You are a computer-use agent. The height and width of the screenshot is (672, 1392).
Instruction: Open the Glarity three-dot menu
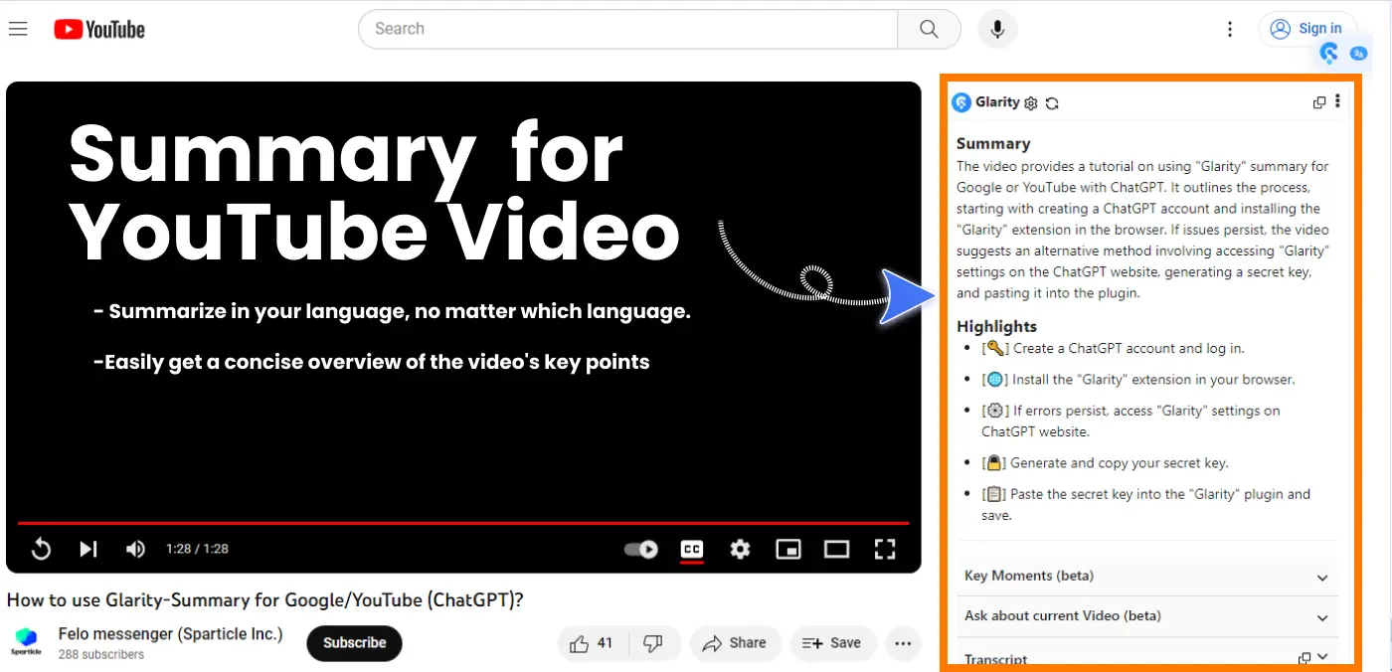1339,101
